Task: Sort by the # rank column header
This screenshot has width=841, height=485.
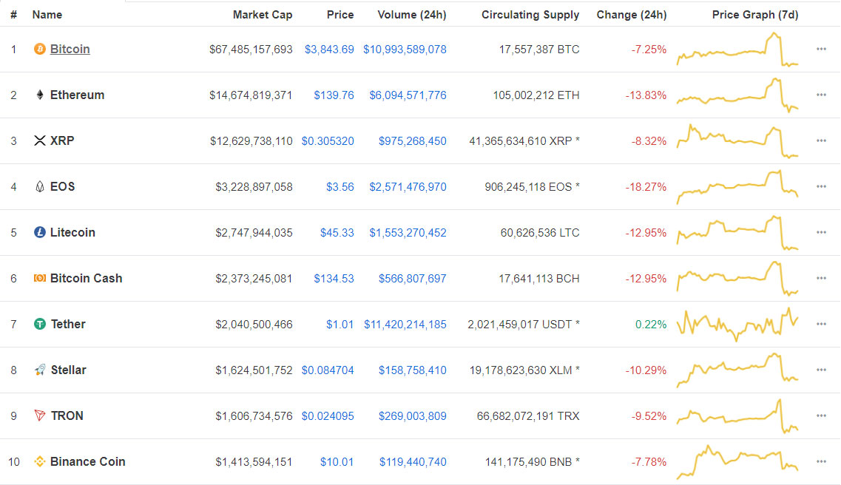Action: (x=13, y=15)
